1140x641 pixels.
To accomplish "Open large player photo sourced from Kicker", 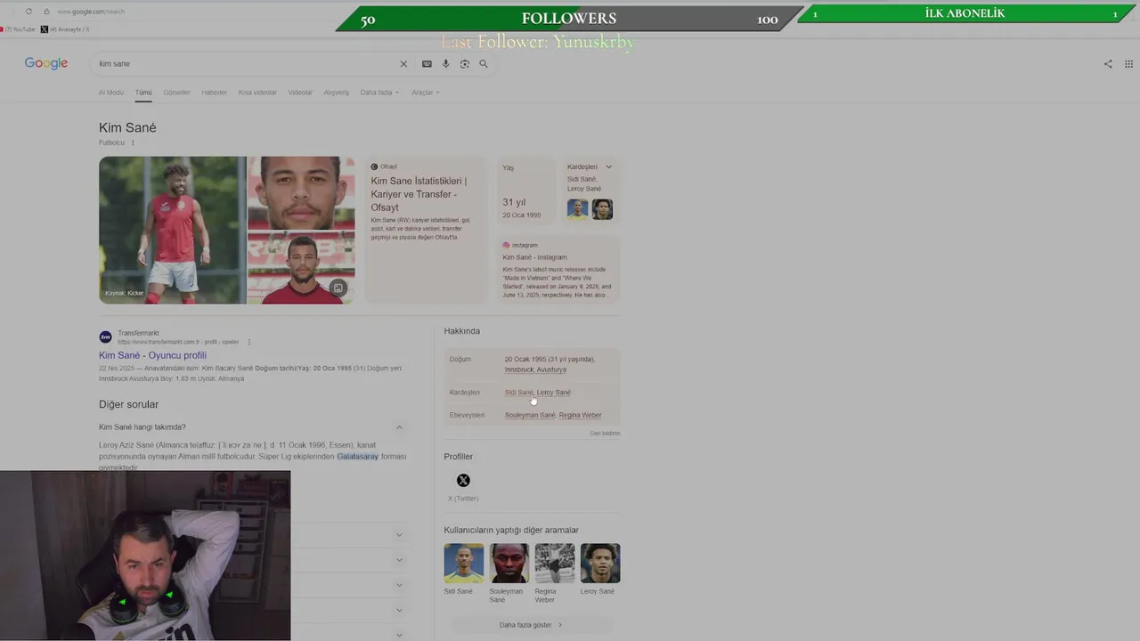I will [x=173, y=231].
